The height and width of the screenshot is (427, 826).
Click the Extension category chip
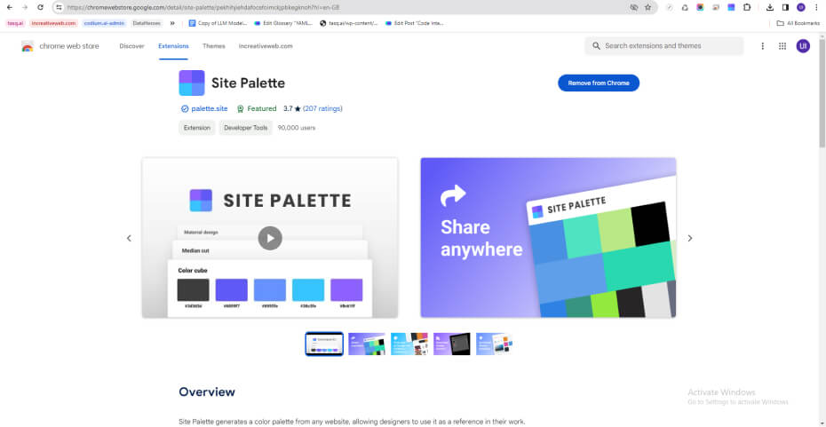click(197, 128)
